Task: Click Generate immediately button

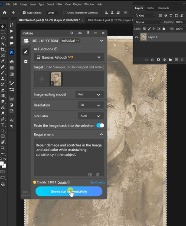Action: point(69,191)
